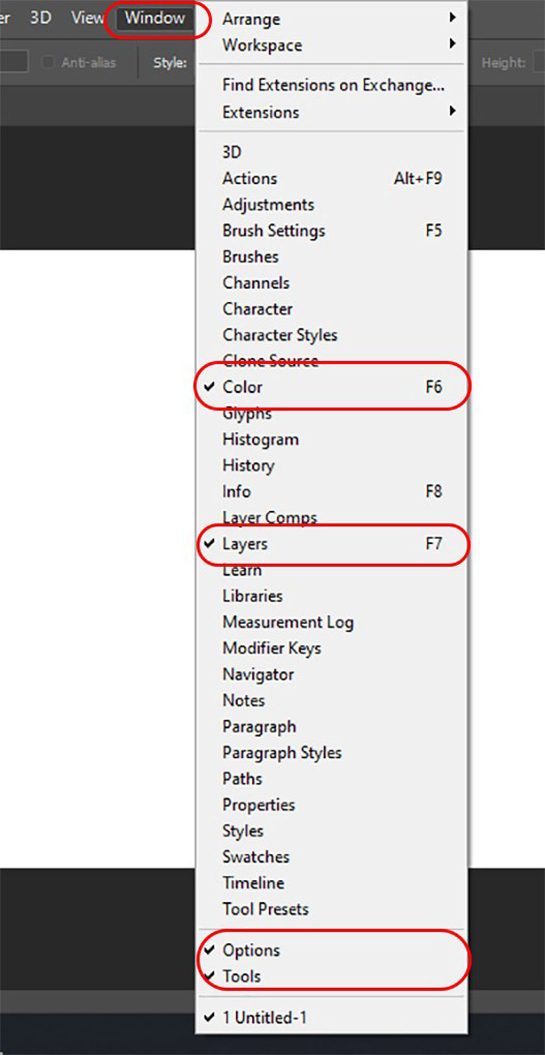Expand the Arrange submenu
This screenshot has width=545, height=1055.
point(331,19)
